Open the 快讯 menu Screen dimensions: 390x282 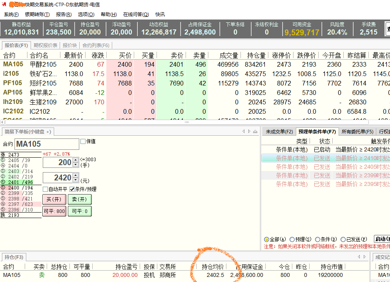160,15
